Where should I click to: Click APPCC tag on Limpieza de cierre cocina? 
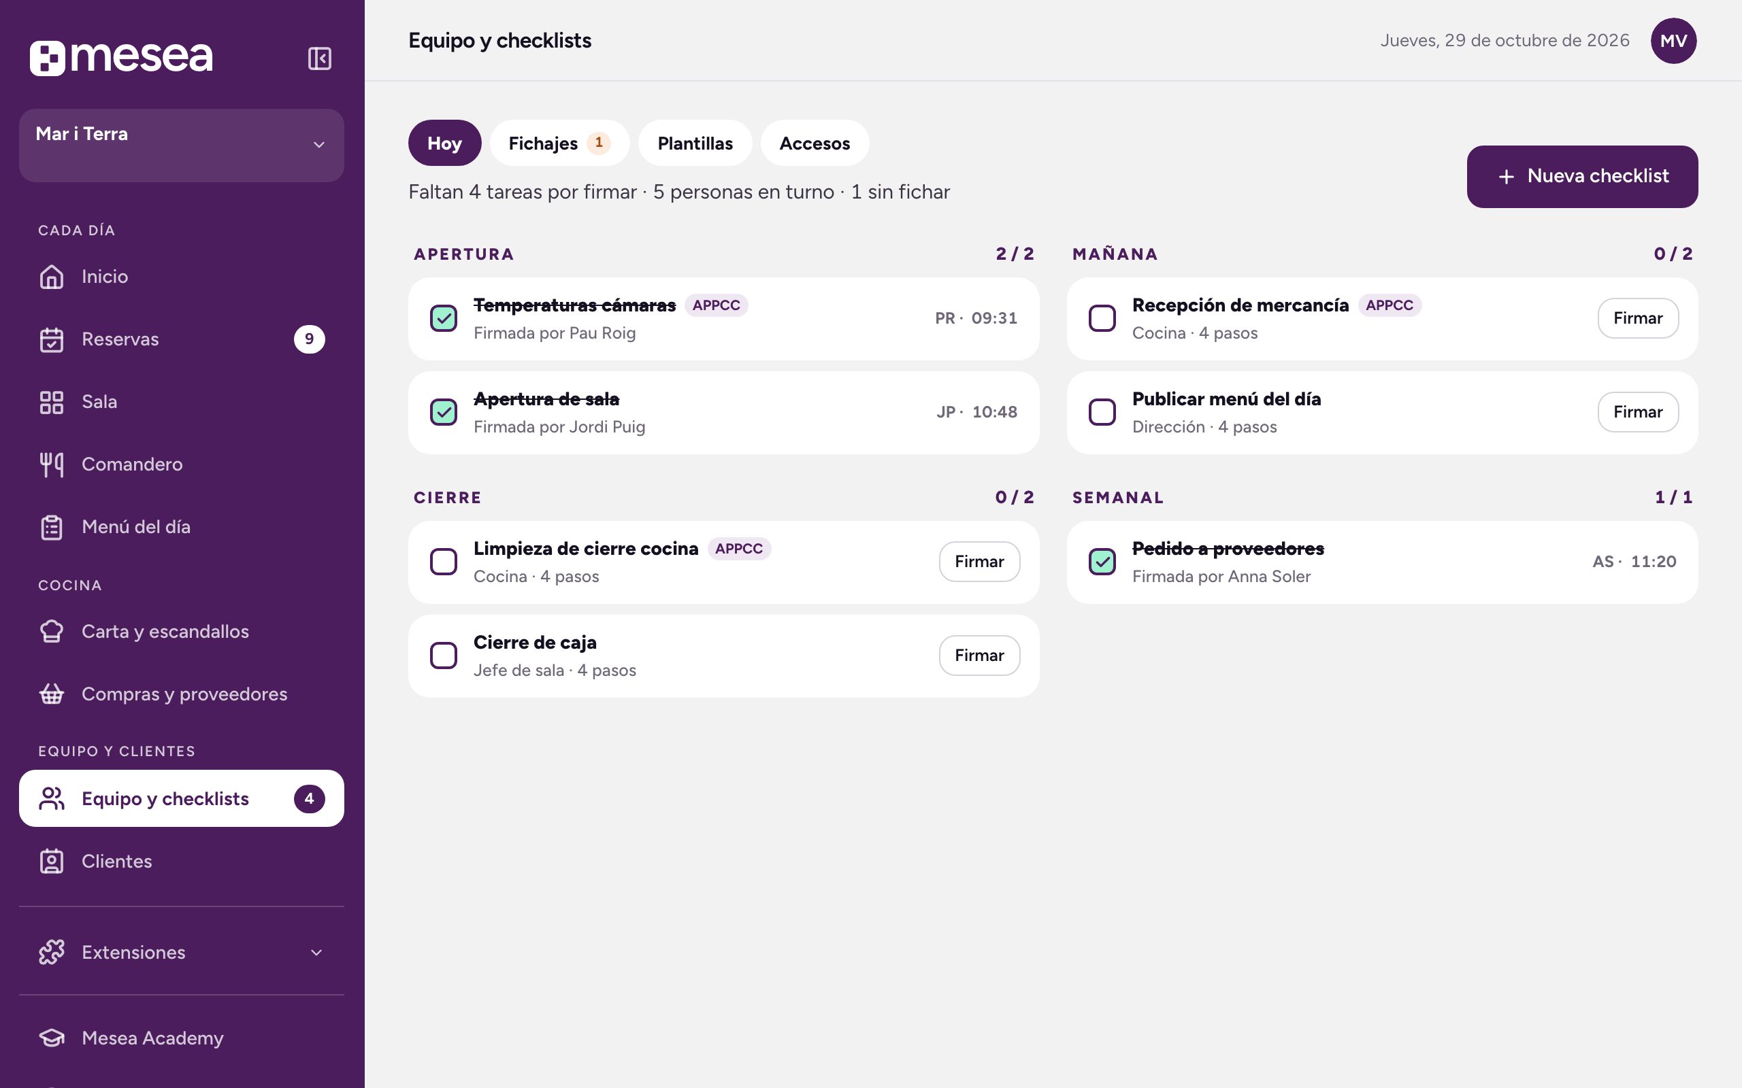[x=738, y=548]
